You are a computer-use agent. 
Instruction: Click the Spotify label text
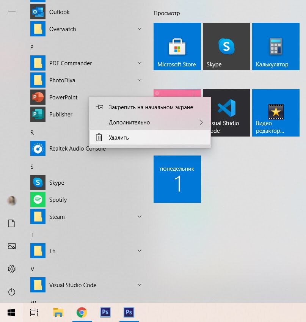tap(58, 200)
